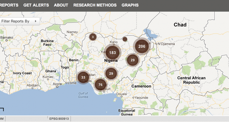This screenshot has width=229, height=122.
Task: Go to the ABOUT page
Action: coord(61,5)
